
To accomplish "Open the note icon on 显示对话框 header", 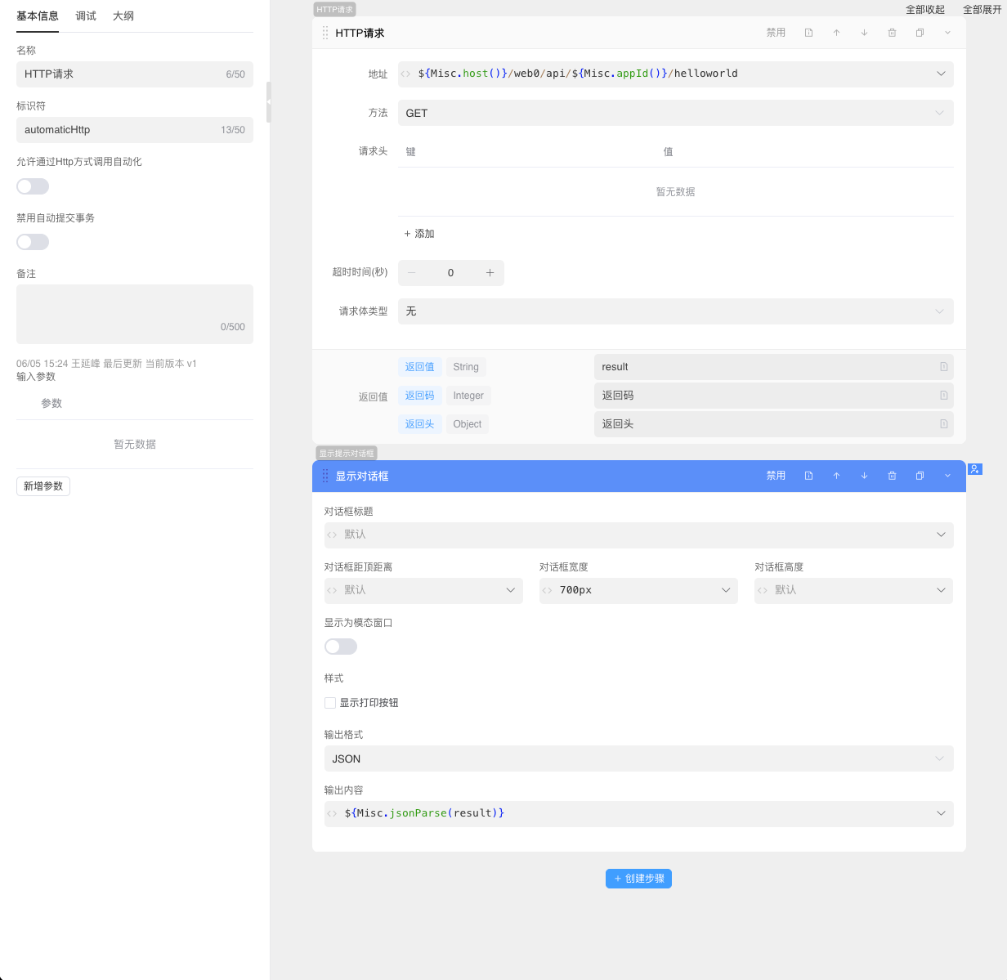I will click(x=808, y=476).
